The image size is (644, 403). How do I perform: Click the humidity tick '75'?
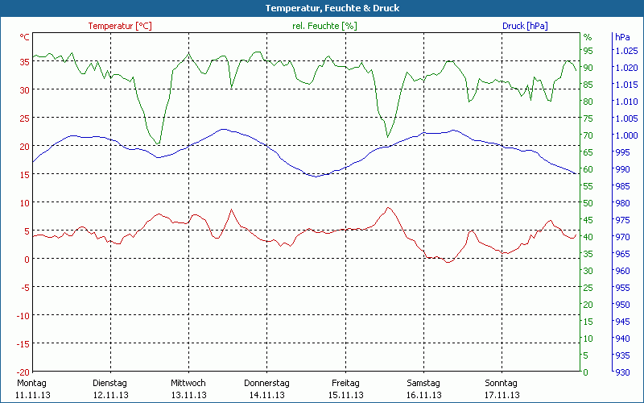[x=588, y=118]
